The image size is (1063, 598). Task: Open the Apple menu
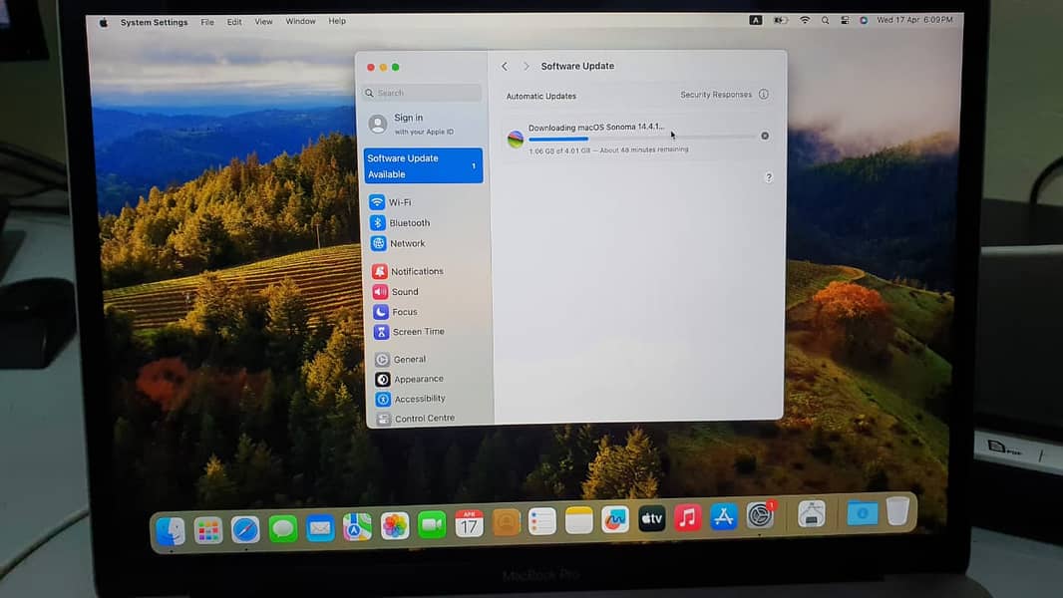click(x=104, y=22)
